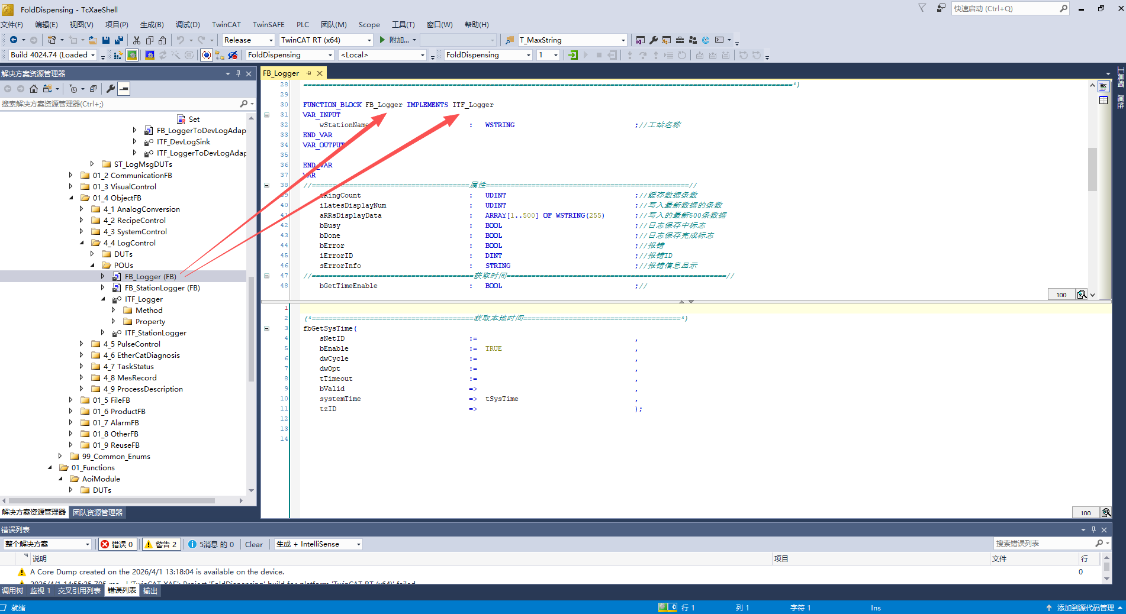The height and width of the screenshot is (614, 1126).
Task: Open the Toolbox briefcase icon
Action: pos(680,40)
